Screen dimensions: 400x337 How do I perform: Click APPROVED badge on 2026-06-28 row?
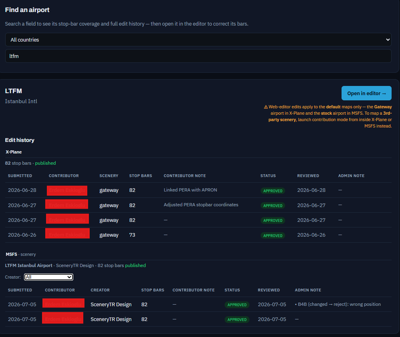tap(273, 191)
